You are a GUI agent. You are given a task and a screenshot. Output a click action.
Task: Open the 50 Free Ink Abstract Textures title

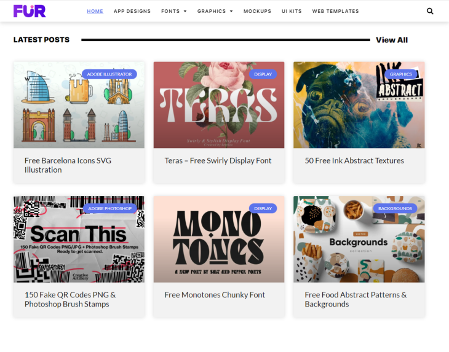point(354,161)
